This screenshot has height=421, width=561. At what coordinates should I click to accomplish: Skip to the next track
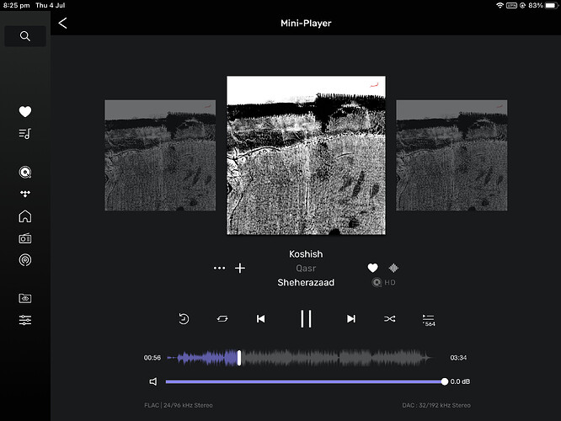click(x=351, y=319)
